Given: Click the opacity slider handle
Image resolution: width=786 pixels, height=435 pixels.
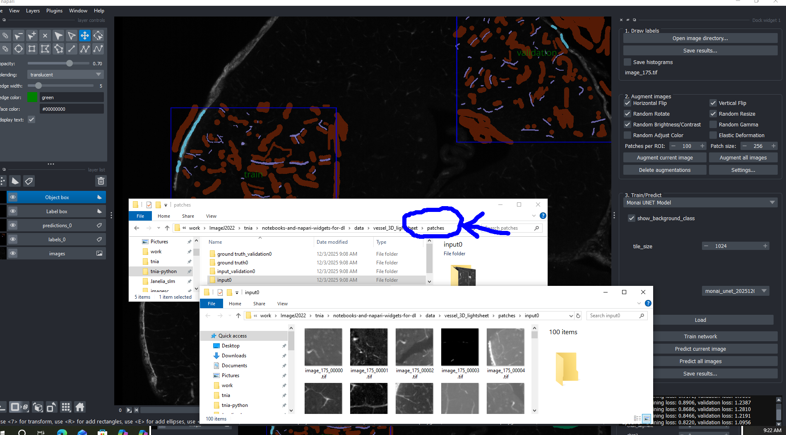Looking at the screenshot, I should click(x=70, y=64).
